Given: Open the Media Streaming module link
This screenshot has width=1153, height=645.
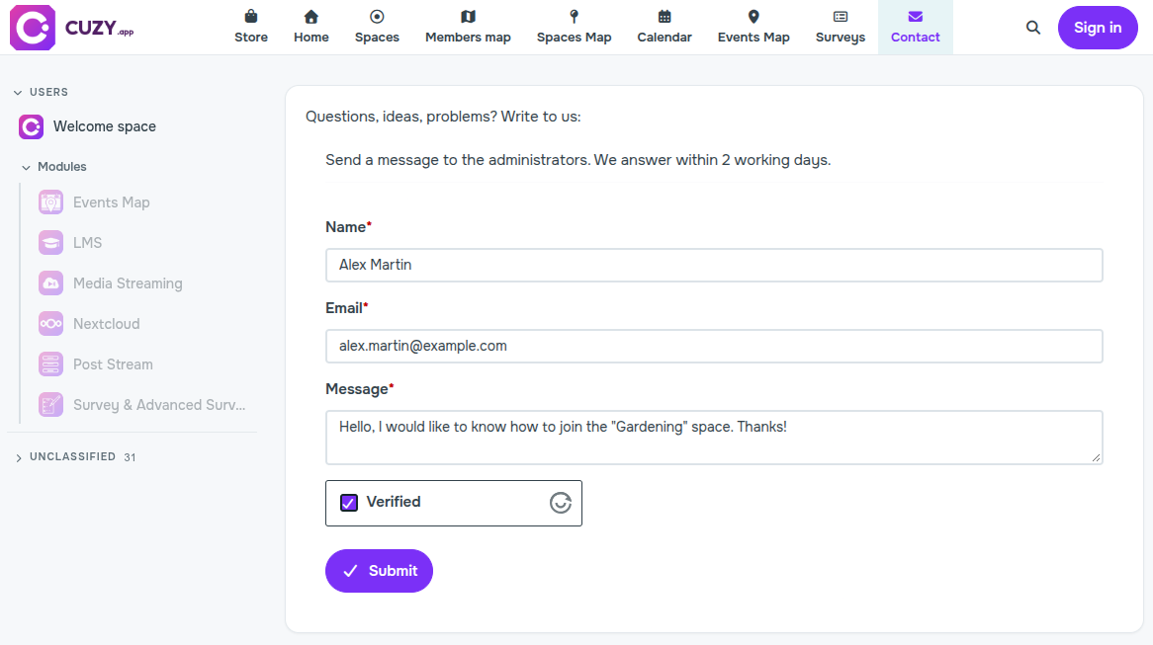Looking at the screenshot, I should (128, 283).
